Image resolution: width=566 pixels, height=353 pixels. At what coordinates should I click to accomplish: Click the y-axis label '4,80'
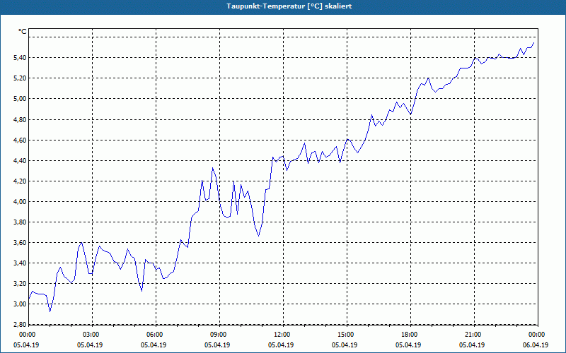click(x=20, y=119)
